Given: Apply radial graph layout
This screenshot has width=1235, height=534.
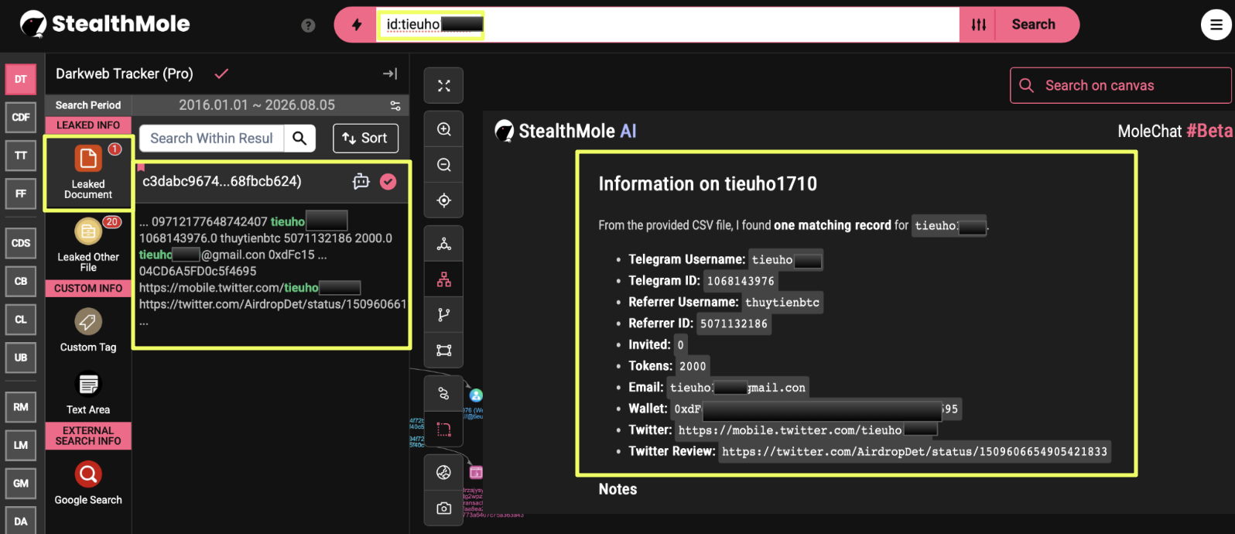Looking at the screenshot, I should tap(443, 244).
